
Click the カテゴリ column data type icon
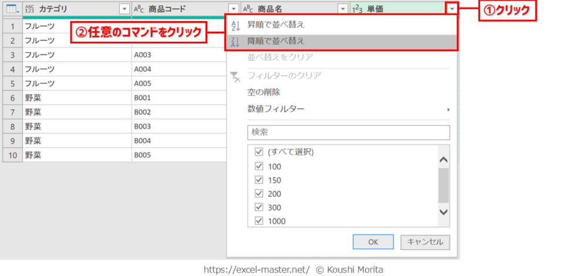click(30, 9)
